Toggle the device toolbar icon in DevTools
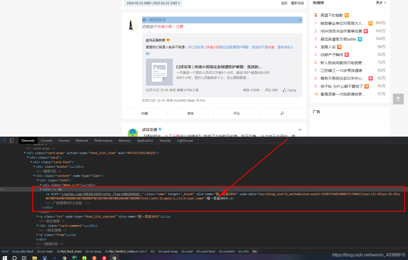408x260 pixels. click(x=12, y=140)
